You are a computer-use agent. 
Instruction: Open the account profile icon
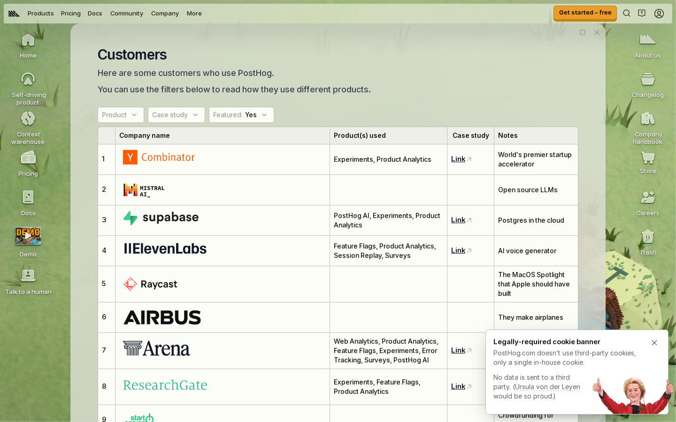pyautogui.click(x=659, y=14)
